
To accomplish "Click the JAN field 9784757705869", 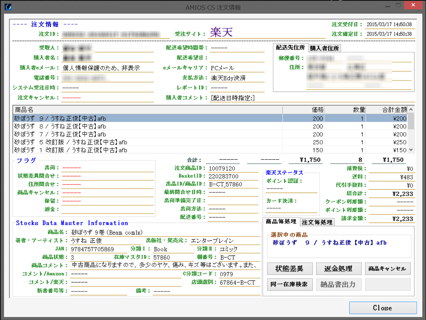I will 98,249.
